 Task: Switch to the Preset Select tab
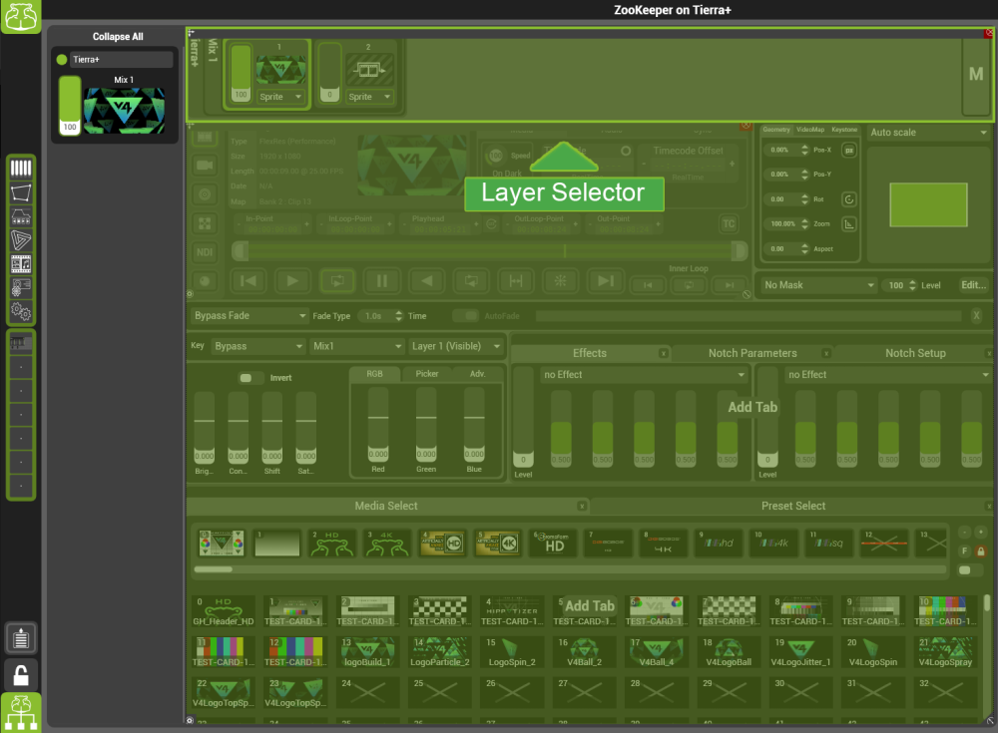point(793,506)
